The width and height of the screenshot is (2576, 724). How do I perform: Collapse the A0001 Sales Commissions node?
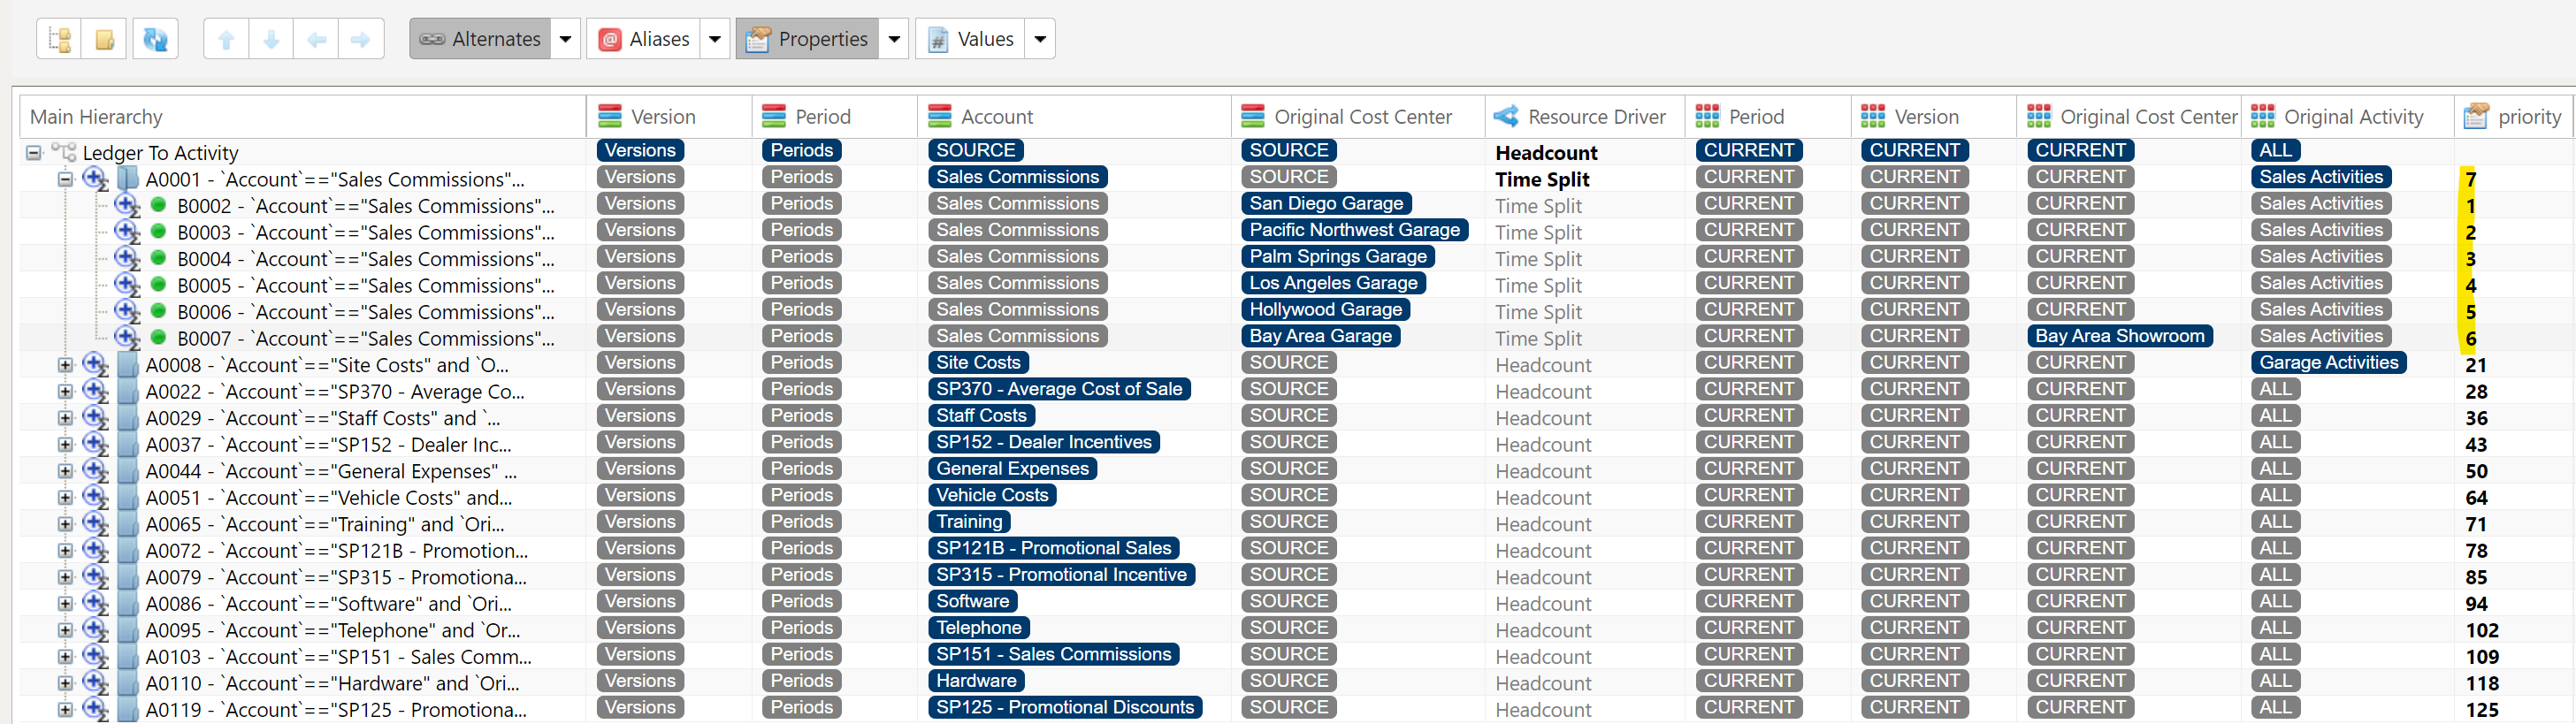tap(65, 179)
